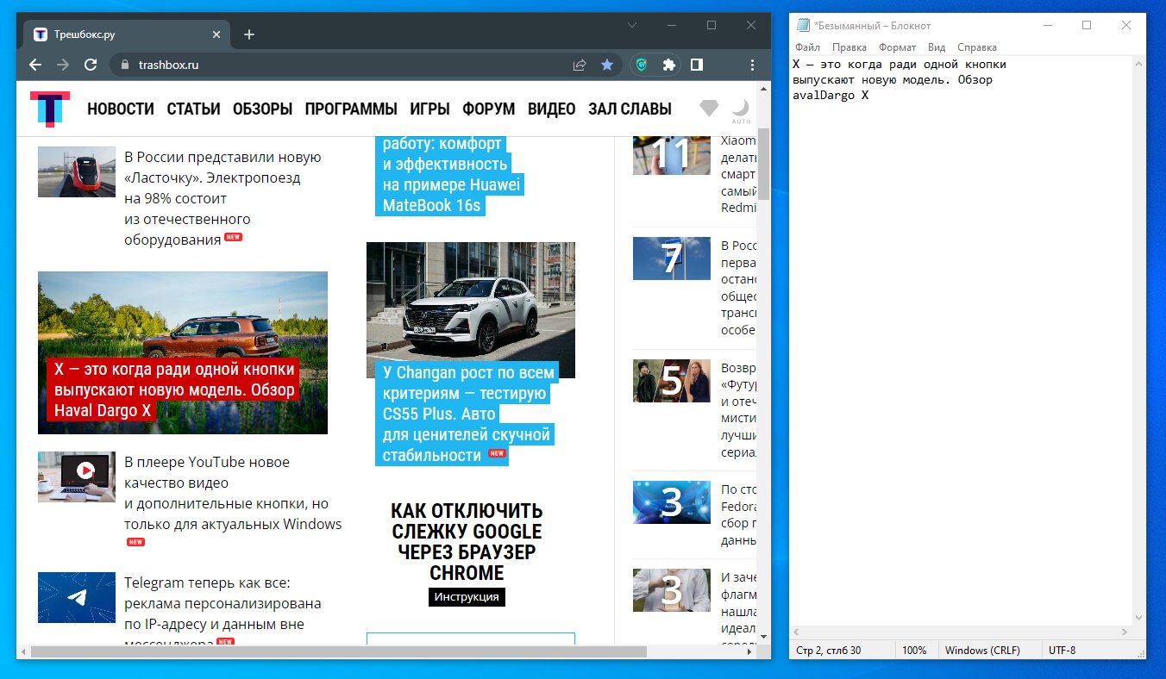
Task: Open the Файл menu in Notepad
Action: tap(807, 47)
